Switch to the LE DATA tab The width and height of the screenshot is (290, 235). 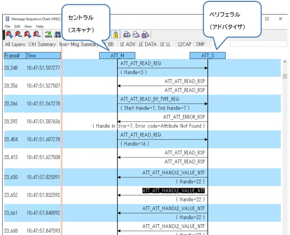[148, 45]
